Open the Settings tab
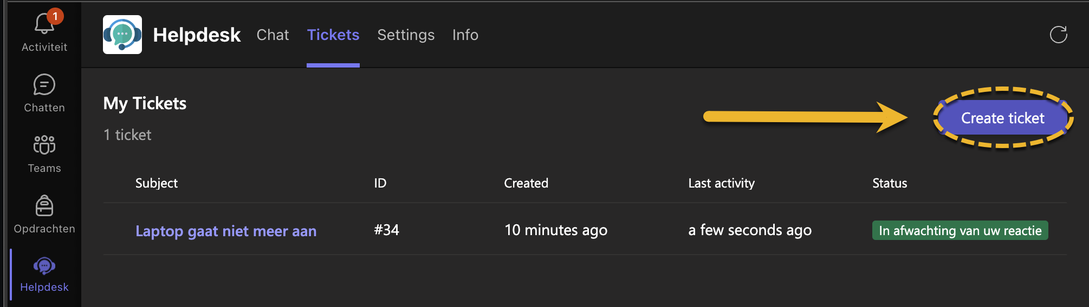 pos(406,35)
